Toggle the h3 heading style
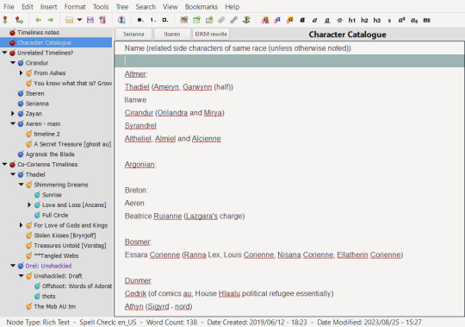 pos(377,20)
